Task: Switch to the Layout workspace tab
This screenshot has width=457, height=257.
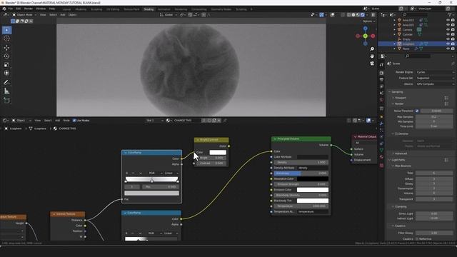Action: click(66, 9)
